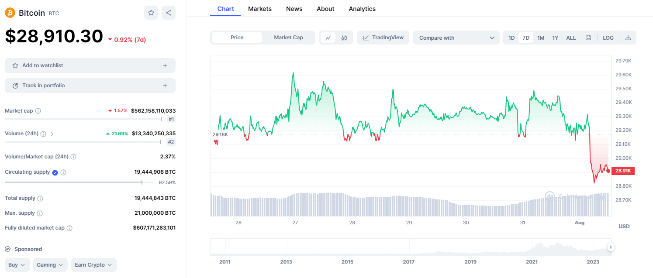Screen dimensions: 653x278
Task: Open the About tab
Action: pyautogui.click(x=325, y=9)
